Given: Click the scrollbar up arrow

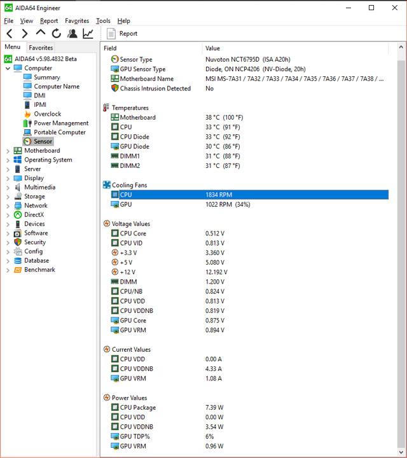Looking at the screenshot, I should (401, 47).
